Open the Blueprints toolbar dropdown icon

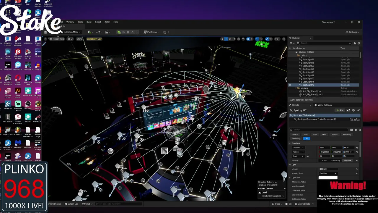tap(99, 32)
